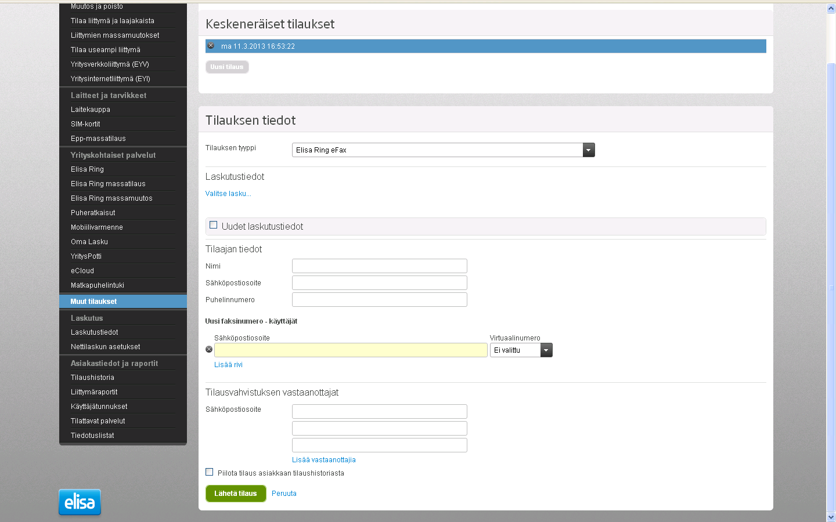Focus the third confirmation recipient email field
The height and width of the screenshot is (522, 836).
[380, 445]
